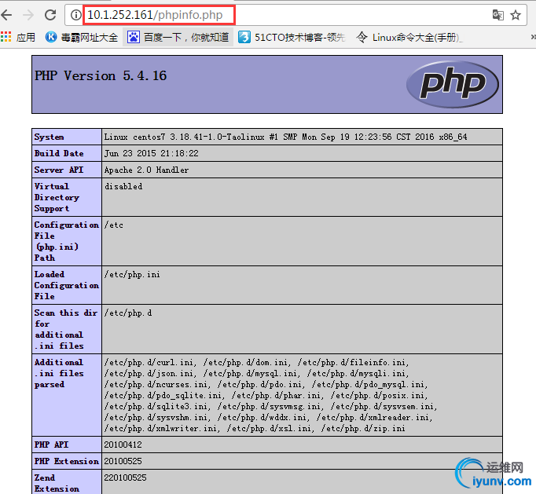Select the Linux centos7 system value
536x494 pixels.
point(285,137)
